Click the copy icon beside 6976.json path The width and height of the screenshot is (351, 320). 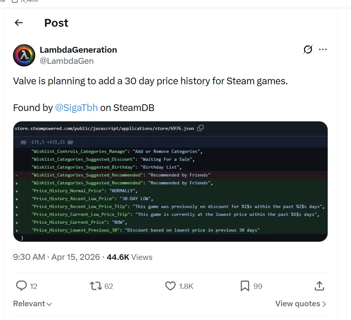[x=201, y=128]
